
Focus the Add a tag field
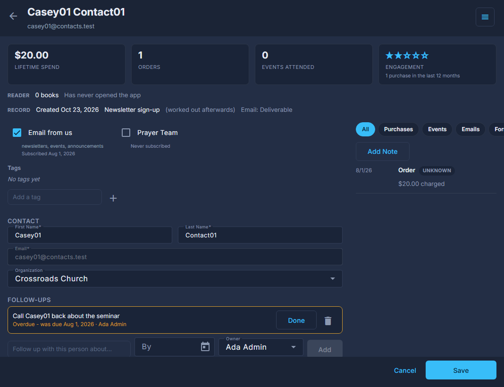(55, 197)
